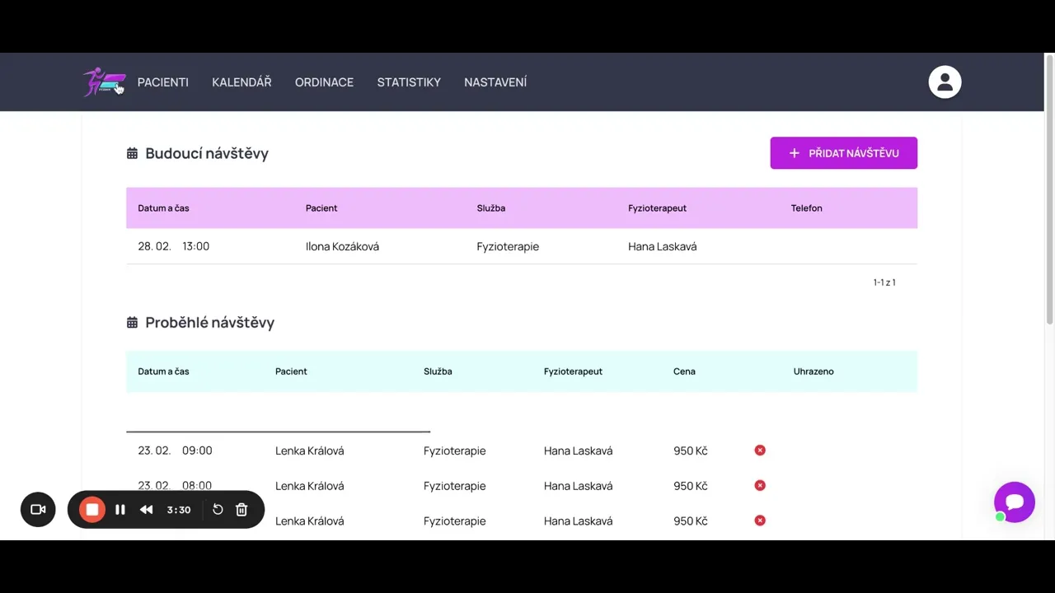Viewport: 1055px width, 593px height.
Task: Click the 28. 02. 13:00 visit date
Action: click(x=173, y=246)
